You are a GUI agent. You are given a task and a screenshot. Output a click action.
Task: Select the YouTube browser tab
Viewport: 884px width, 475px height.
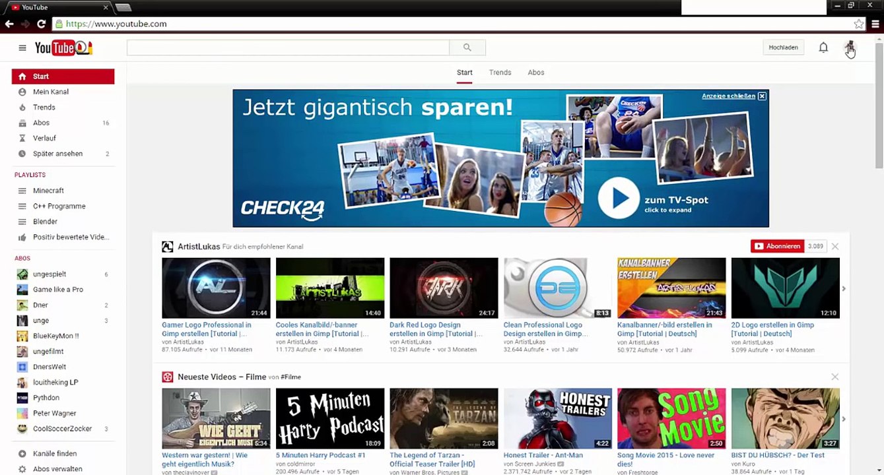click(59, 7)
